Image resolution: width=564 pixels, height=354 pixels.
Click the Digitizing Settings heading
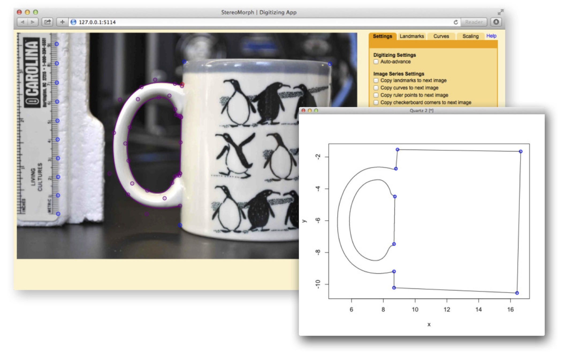(394, 55)
